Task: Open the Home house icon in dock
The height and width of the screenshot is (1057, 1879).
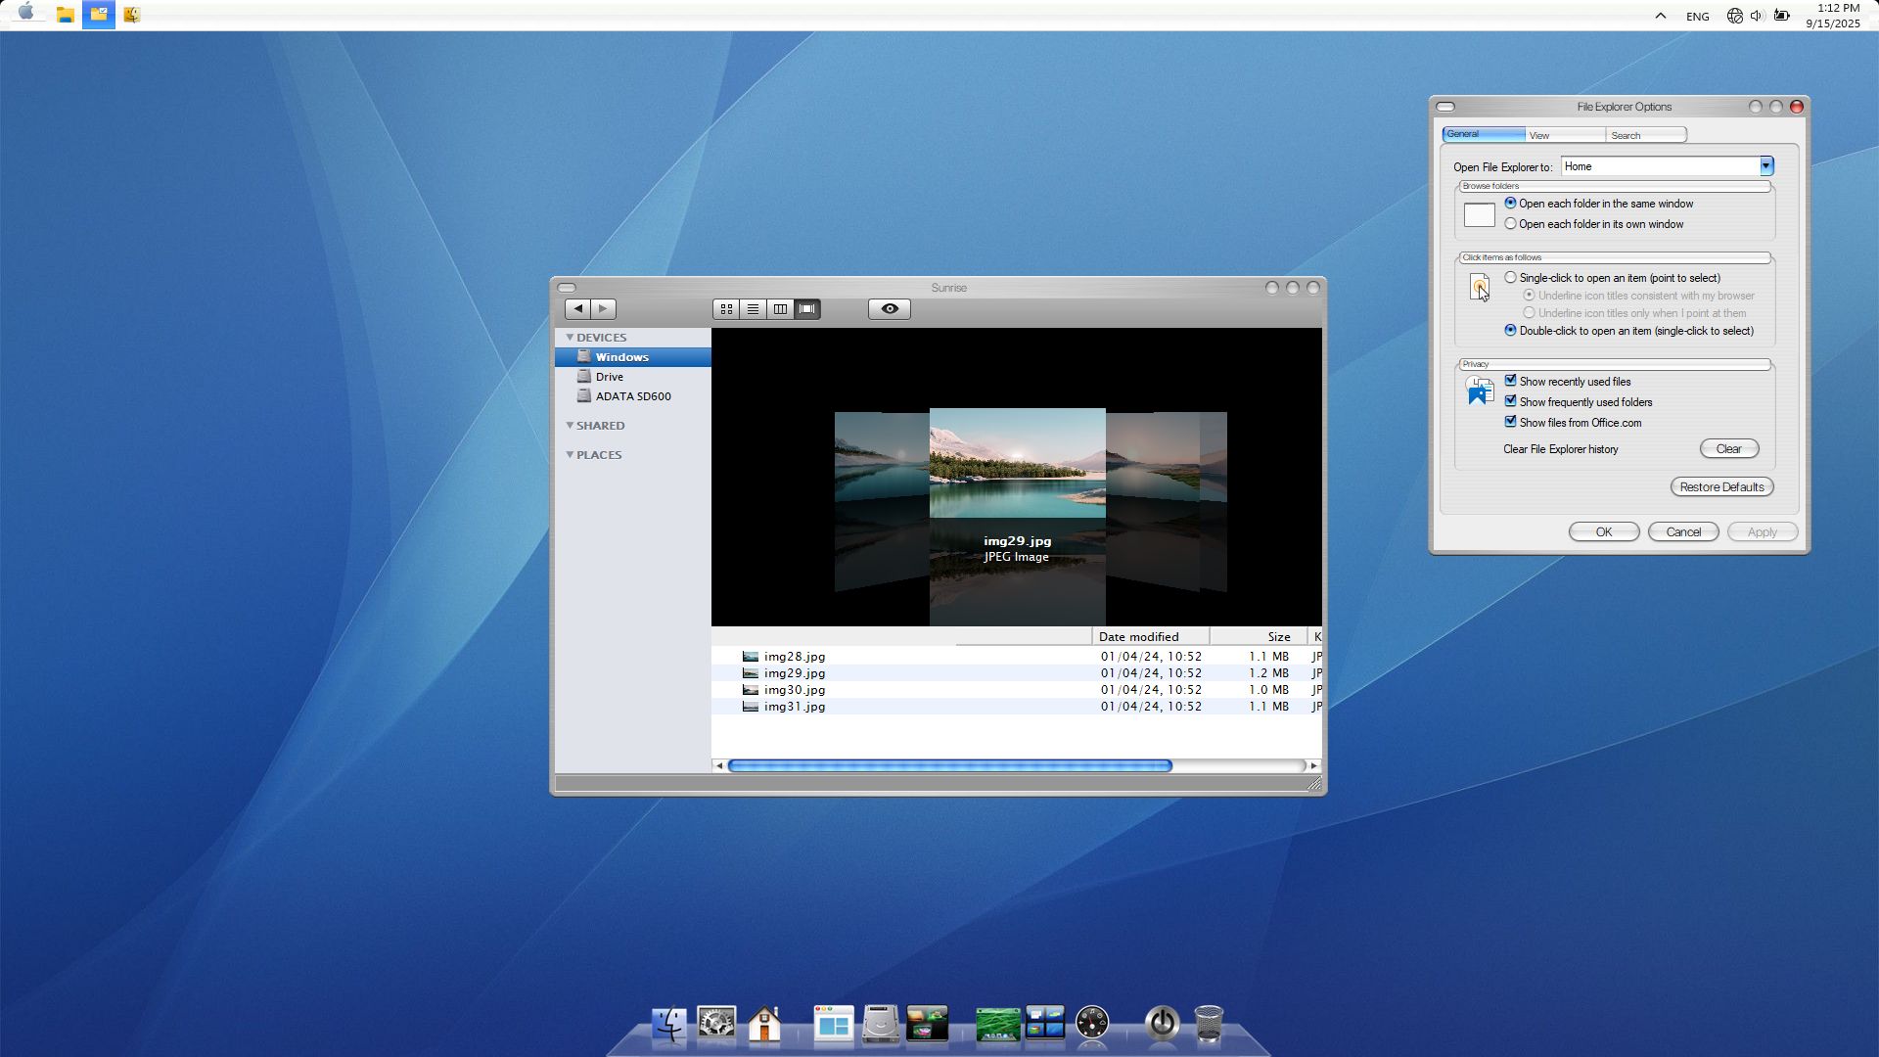Action: click(764, 1024)
